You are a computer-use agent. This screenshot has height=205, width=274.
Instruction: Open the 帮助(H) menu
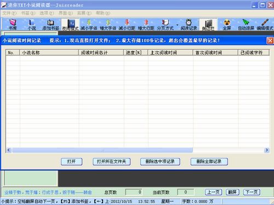click(x=103, y=13)
